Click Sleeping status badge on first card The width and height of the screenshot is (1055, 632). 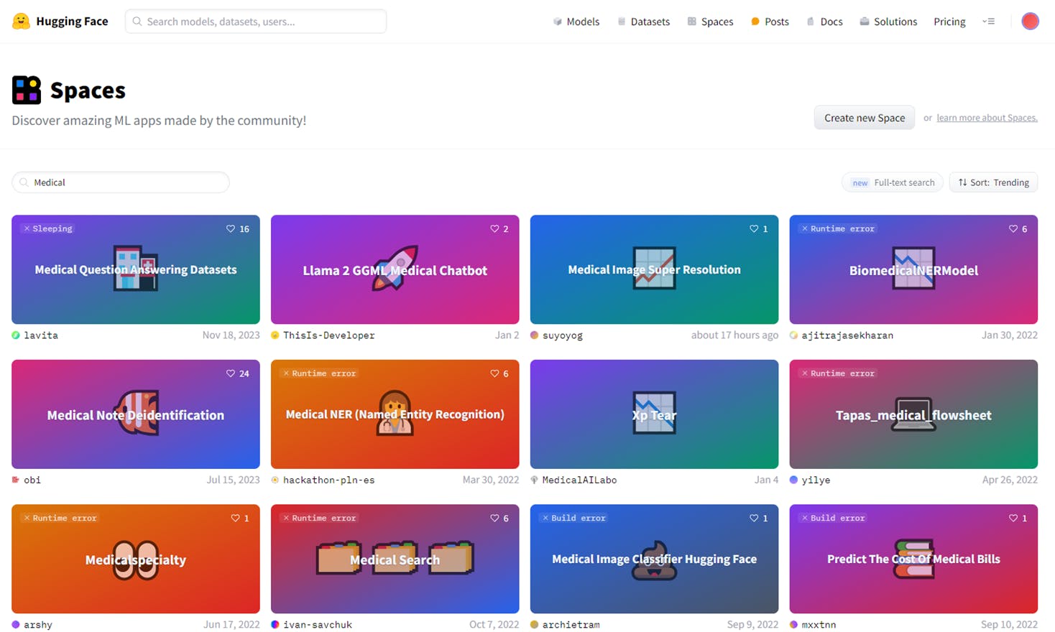[47, 228]
